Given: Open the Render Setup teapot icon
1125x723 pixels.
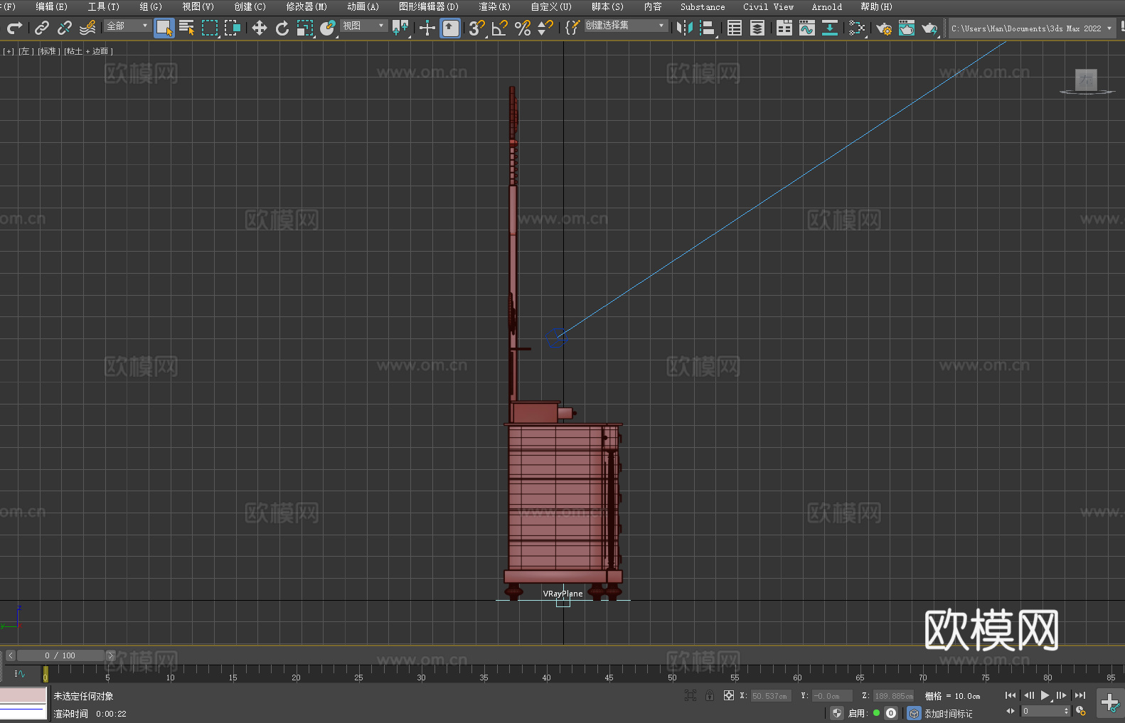Looking at the screenshot, I should (x=883, y=28).
